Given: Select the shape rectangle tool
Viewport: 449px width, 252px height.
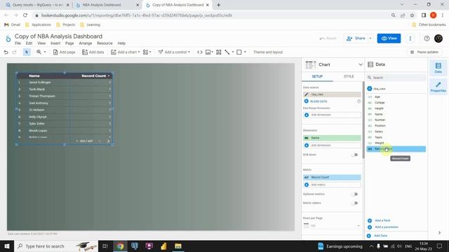Looking at the screenshot, I should tap(239, 52).
